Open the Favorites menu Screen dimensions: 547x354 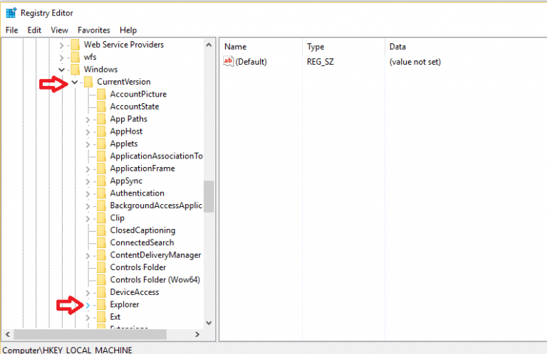coord(94,31)
